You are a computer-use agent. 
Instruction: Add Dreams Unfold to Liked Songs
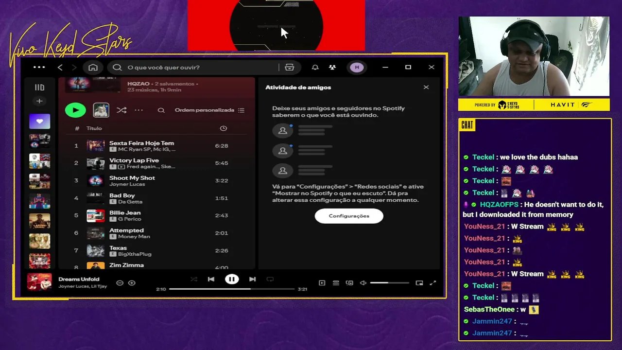132,283
